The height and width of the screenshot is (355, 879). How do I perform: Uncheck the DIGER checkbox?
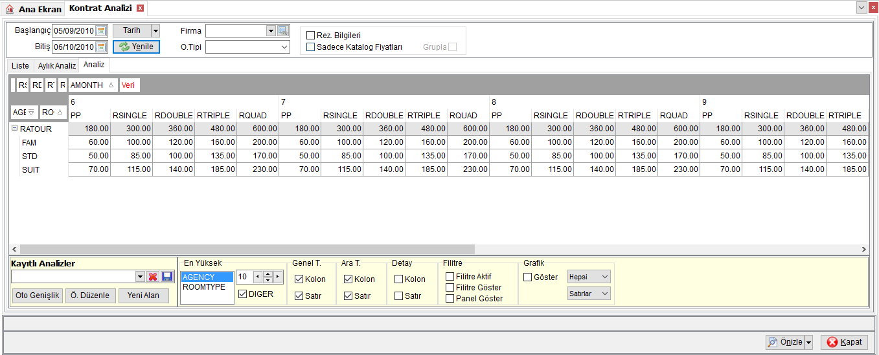point(243,294)
